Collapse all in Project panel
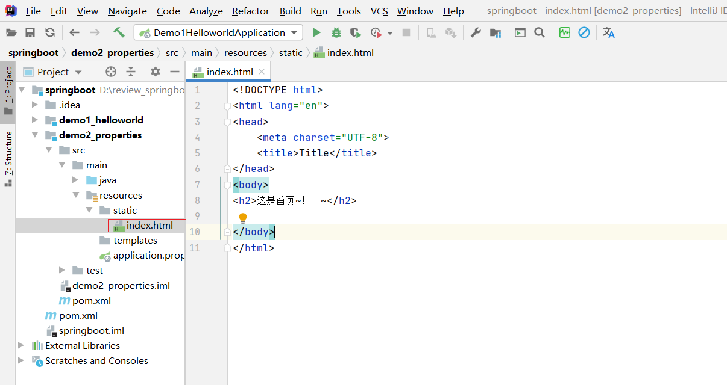 (131, 72)
